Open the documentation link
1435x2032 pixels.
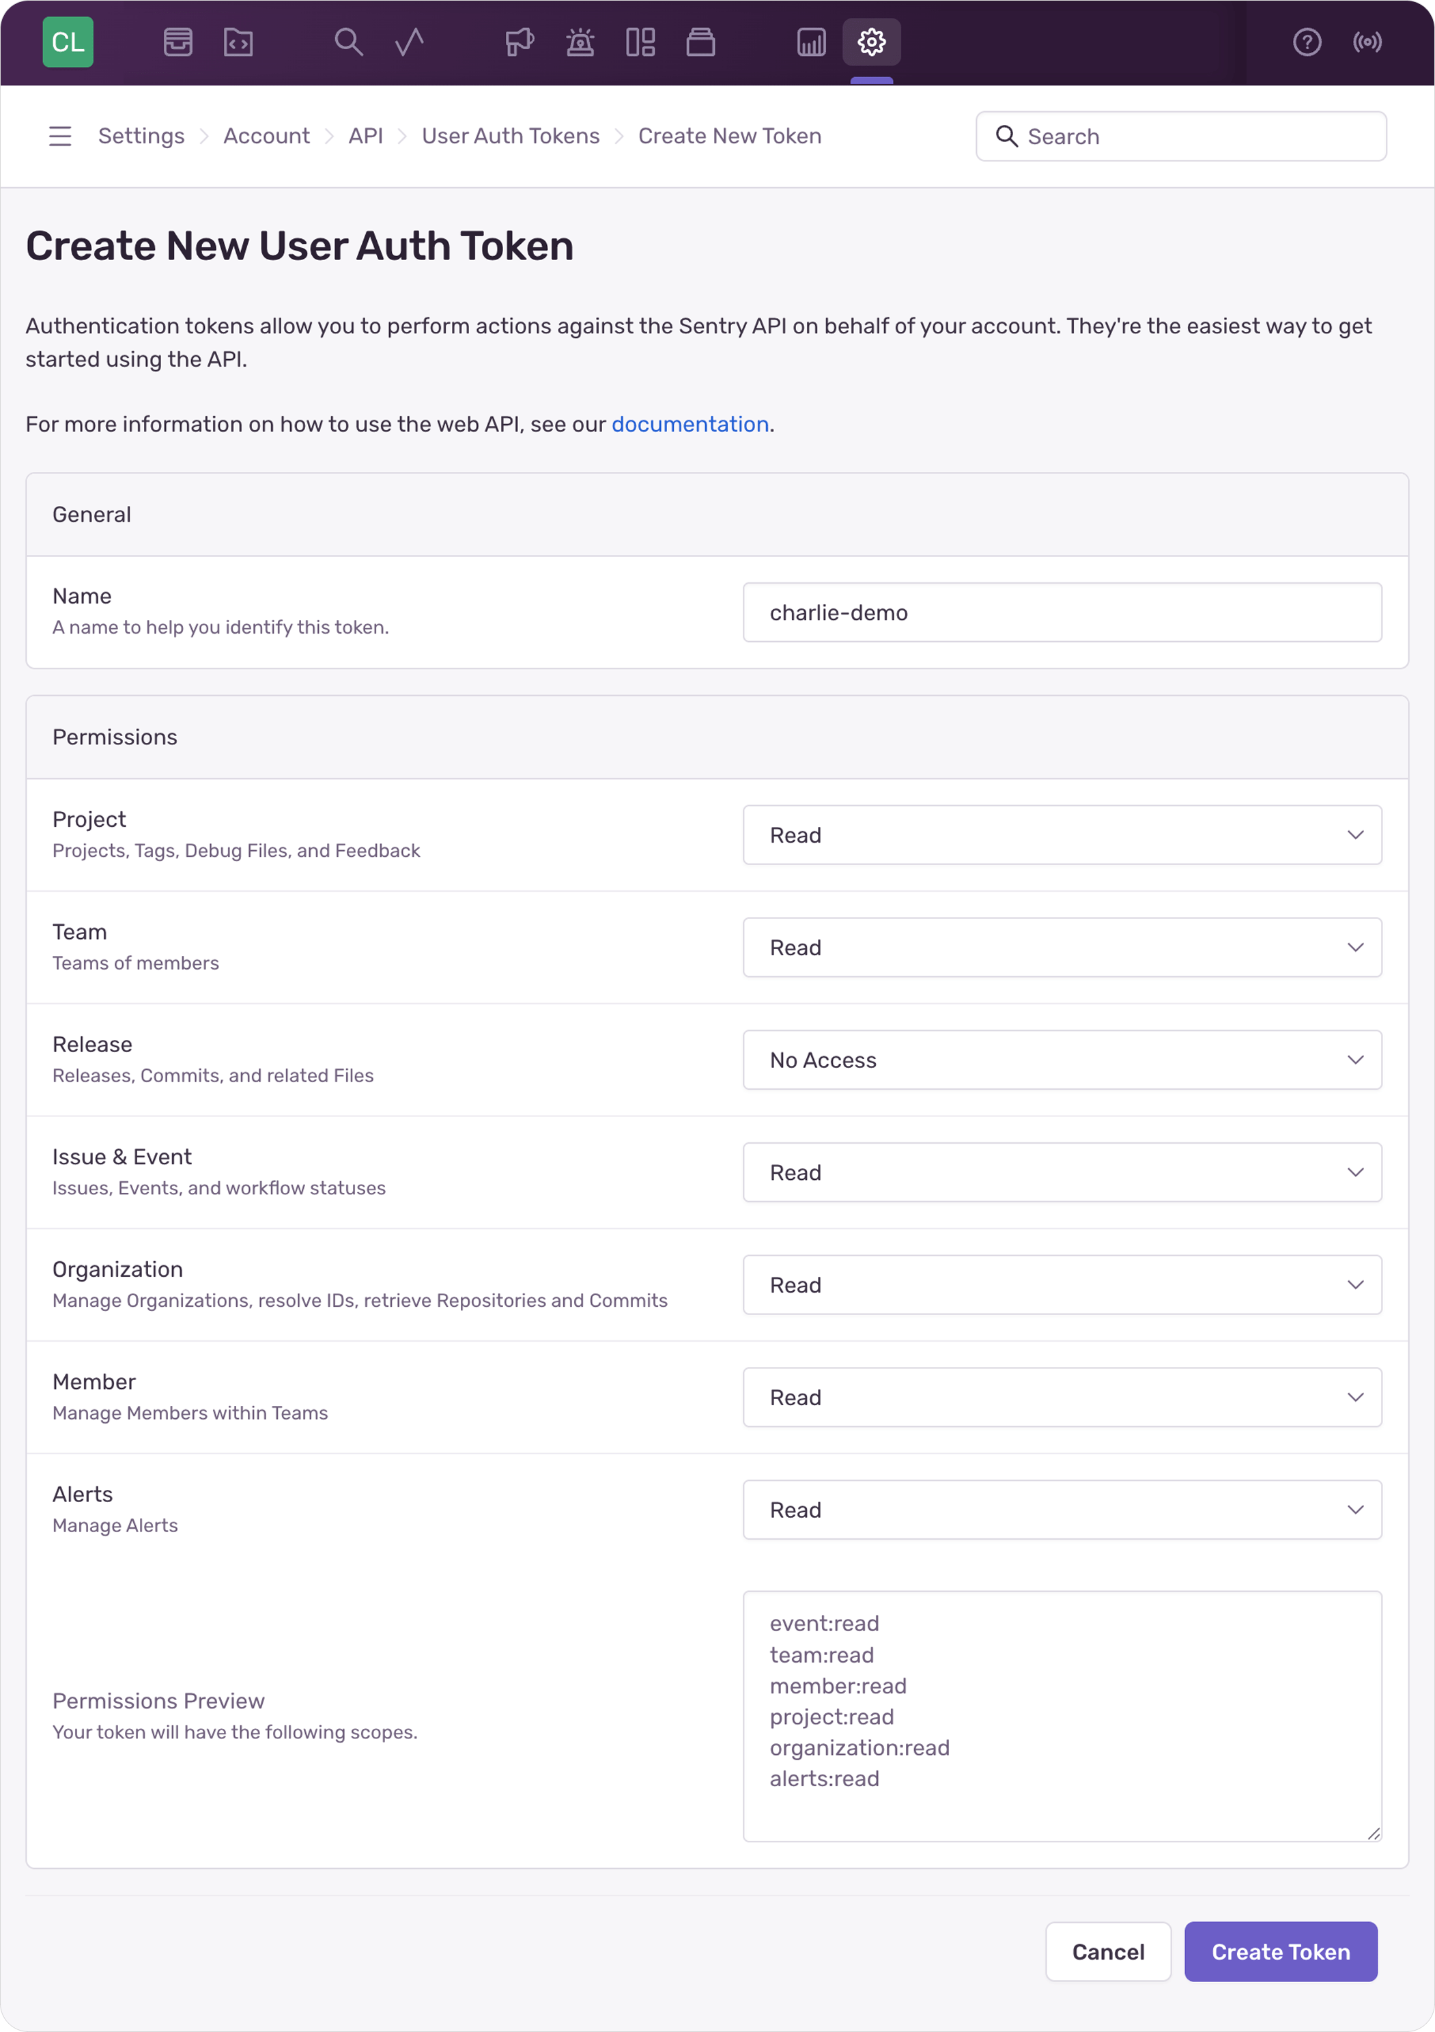pyautogui.click(x=690, y=424)
